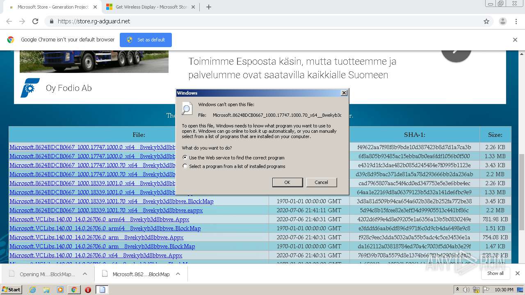Download VCLibs 14.0.26706.0 arm Appx
This screenshot has height=295, width=525.
96,237
